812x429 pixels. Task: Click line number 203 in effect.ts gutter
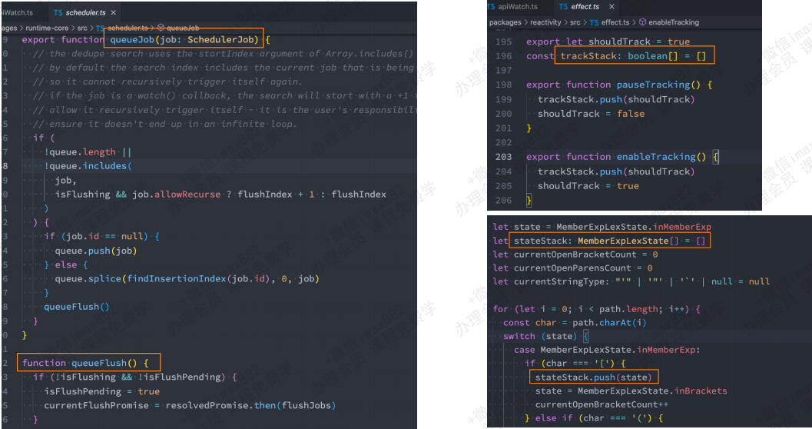pos(503,157)
